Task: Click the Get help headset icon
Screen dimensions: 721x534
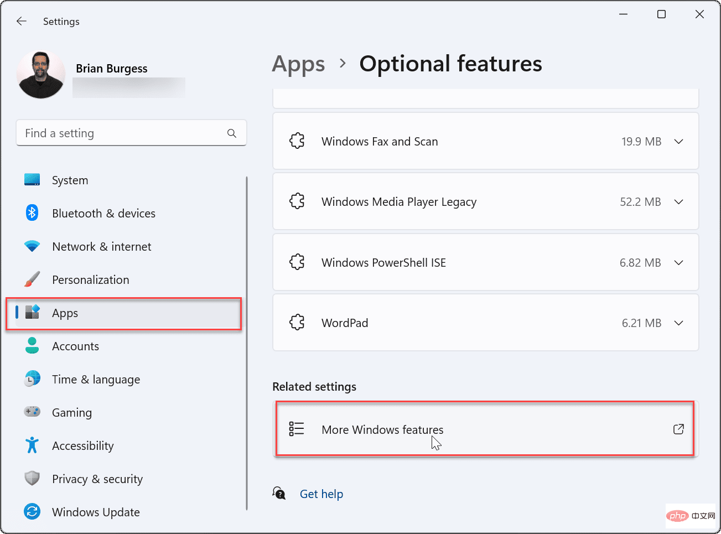Action: 279,493
